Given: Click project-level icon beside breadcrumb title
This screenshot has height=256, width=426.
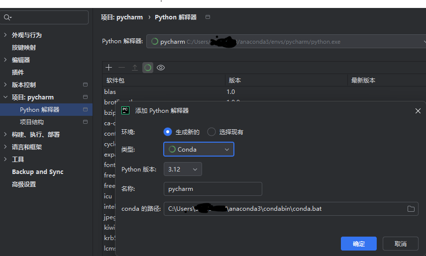Looking at the screenshot, I should tap(208, 17).
